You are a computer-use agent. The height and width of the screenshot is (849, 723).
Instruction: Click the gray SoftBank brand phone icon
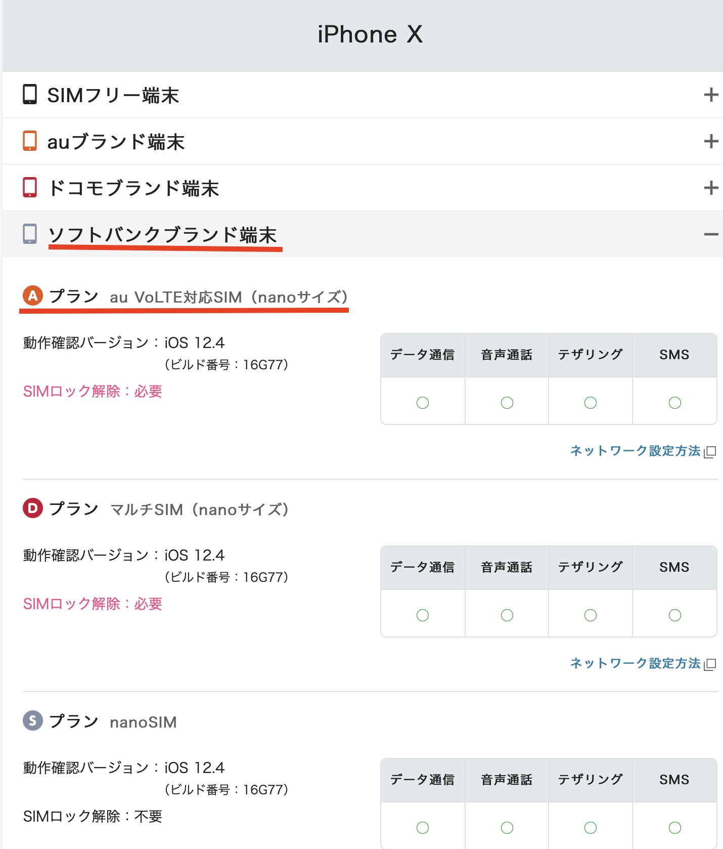click(x=30, y=234)
